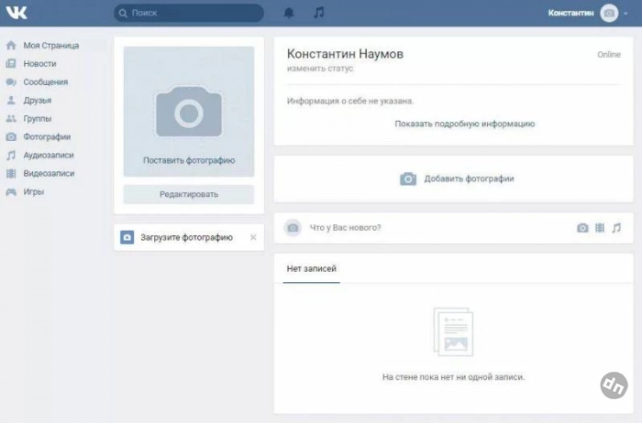This screenshot has height=423, width=642.
Task: Click the VK logo icon
Action: pyautogui.click(x=17, y=13)
